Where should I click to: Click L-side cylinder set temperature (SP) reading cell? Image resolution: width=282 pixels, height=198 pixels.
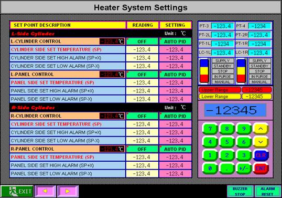[x=142, y=49]
